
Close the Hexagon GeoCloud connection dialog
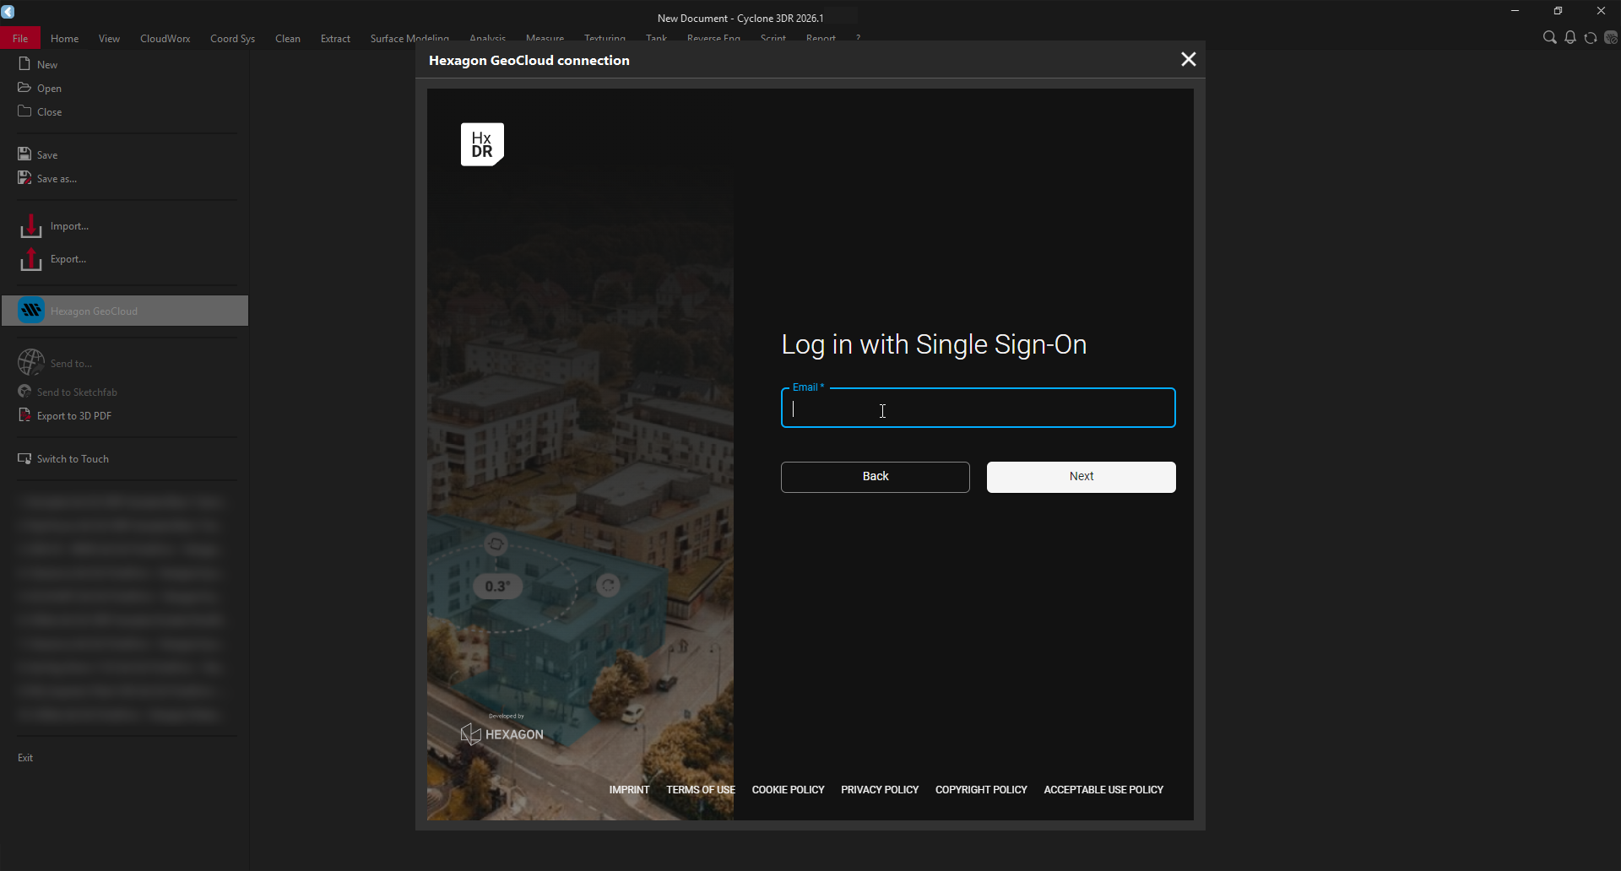click(x=1189, y=59)
